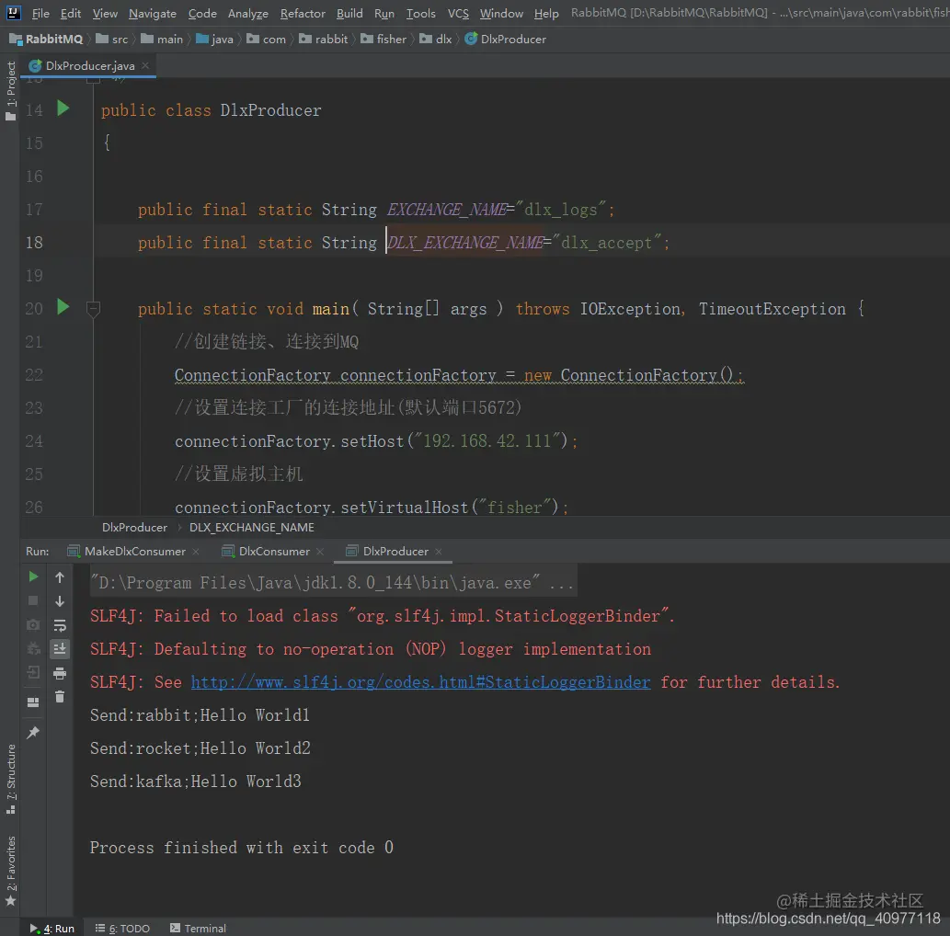Open the Window menu

coord(501,13)
